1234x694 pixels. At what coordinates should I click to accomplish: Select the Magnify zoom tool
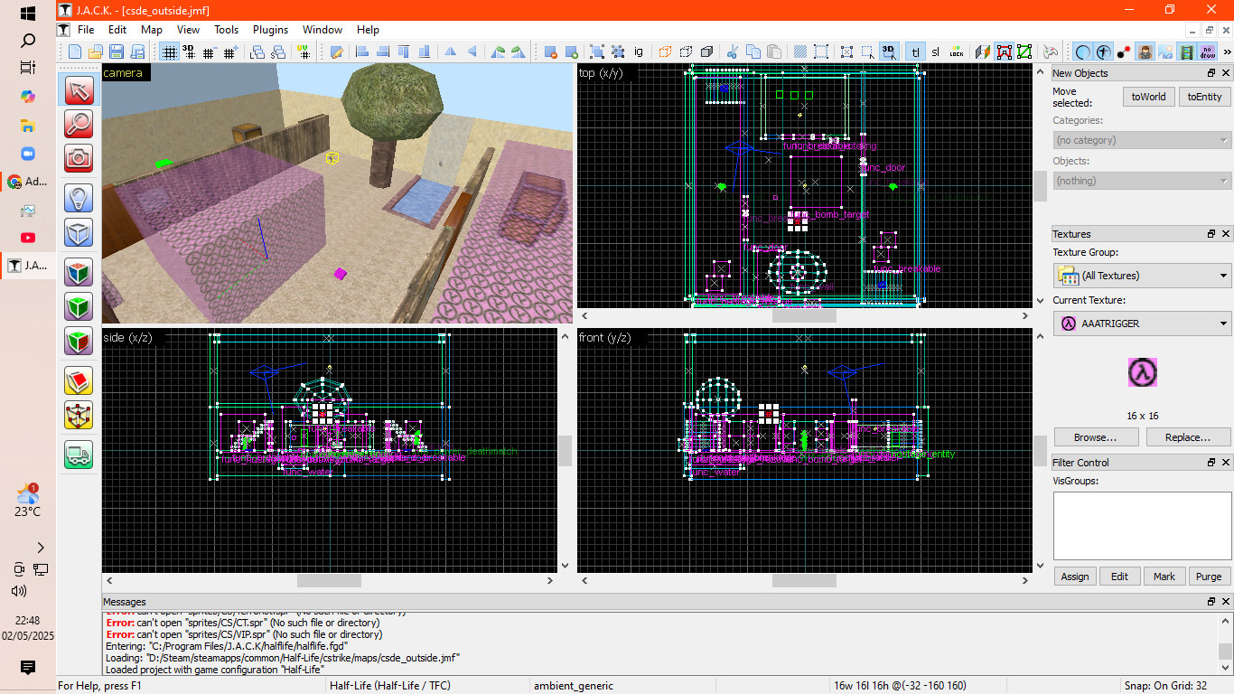click(x=79, y=124)
